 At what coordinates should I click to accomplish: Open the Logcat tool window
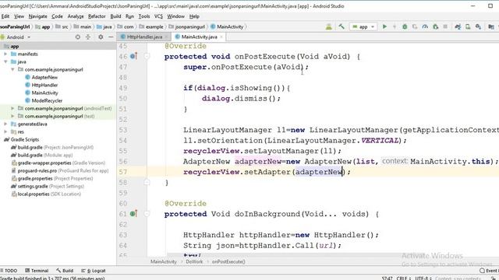pos(94,271)
